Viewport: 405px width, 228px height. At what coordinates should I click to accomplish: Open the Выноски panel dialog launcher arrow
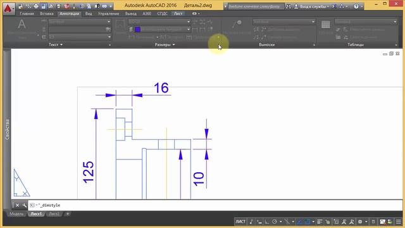tap(314, 45)
